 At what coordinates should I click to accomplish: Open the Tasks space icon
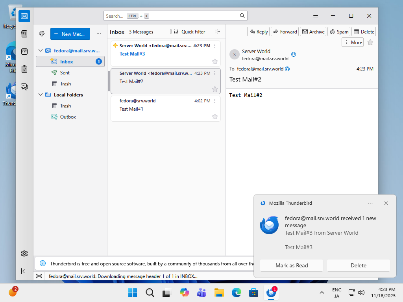click(x=24, y=69)
